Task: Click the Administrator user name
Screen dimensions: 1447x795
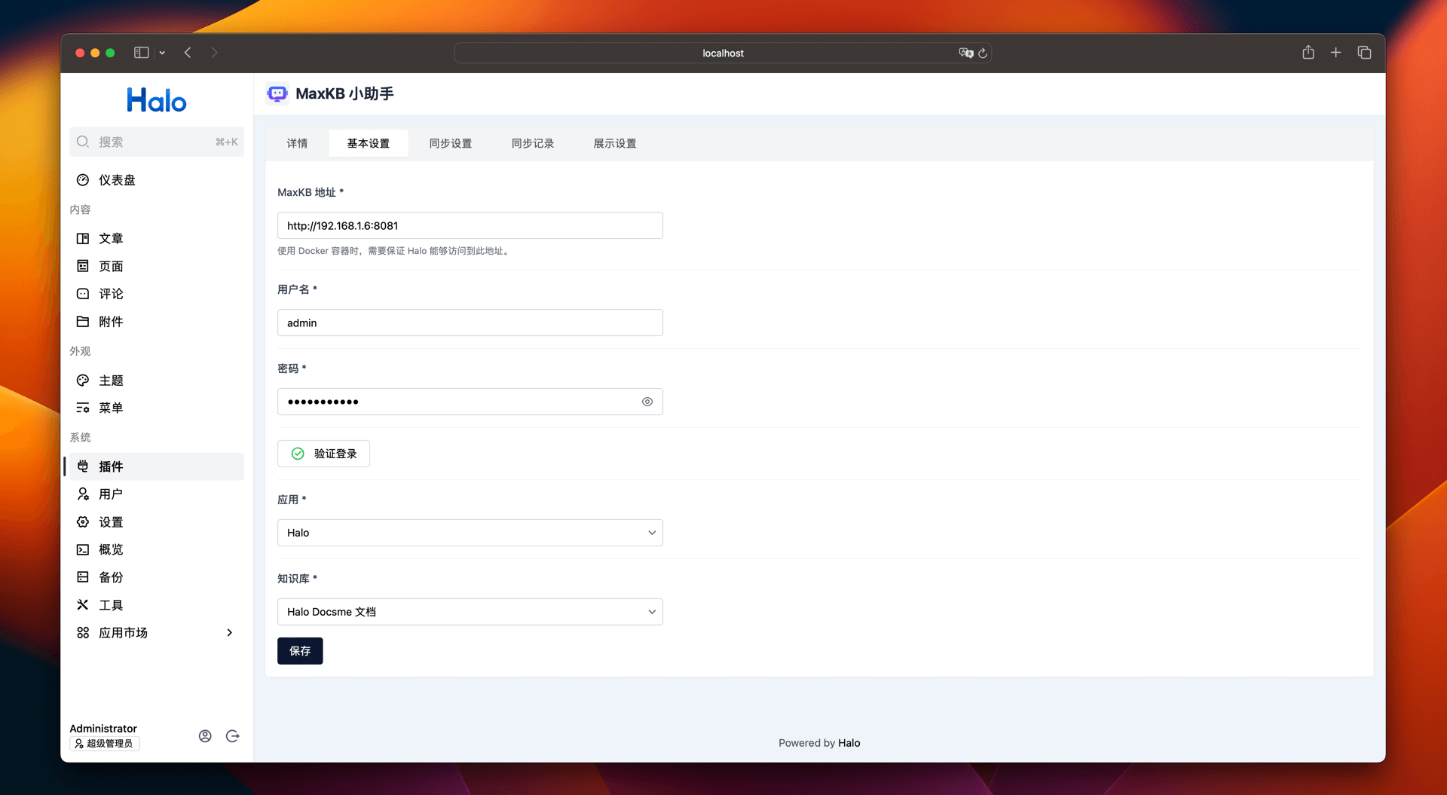Action: tap(103, 729)
